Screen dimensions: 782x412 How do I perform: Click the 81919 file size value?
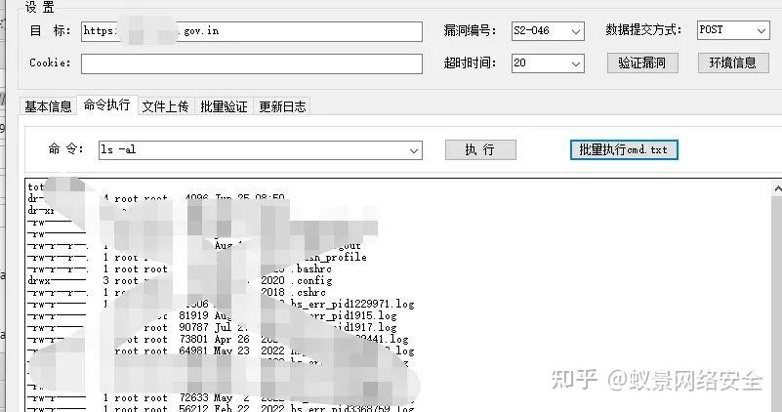[x=193, y=315]
